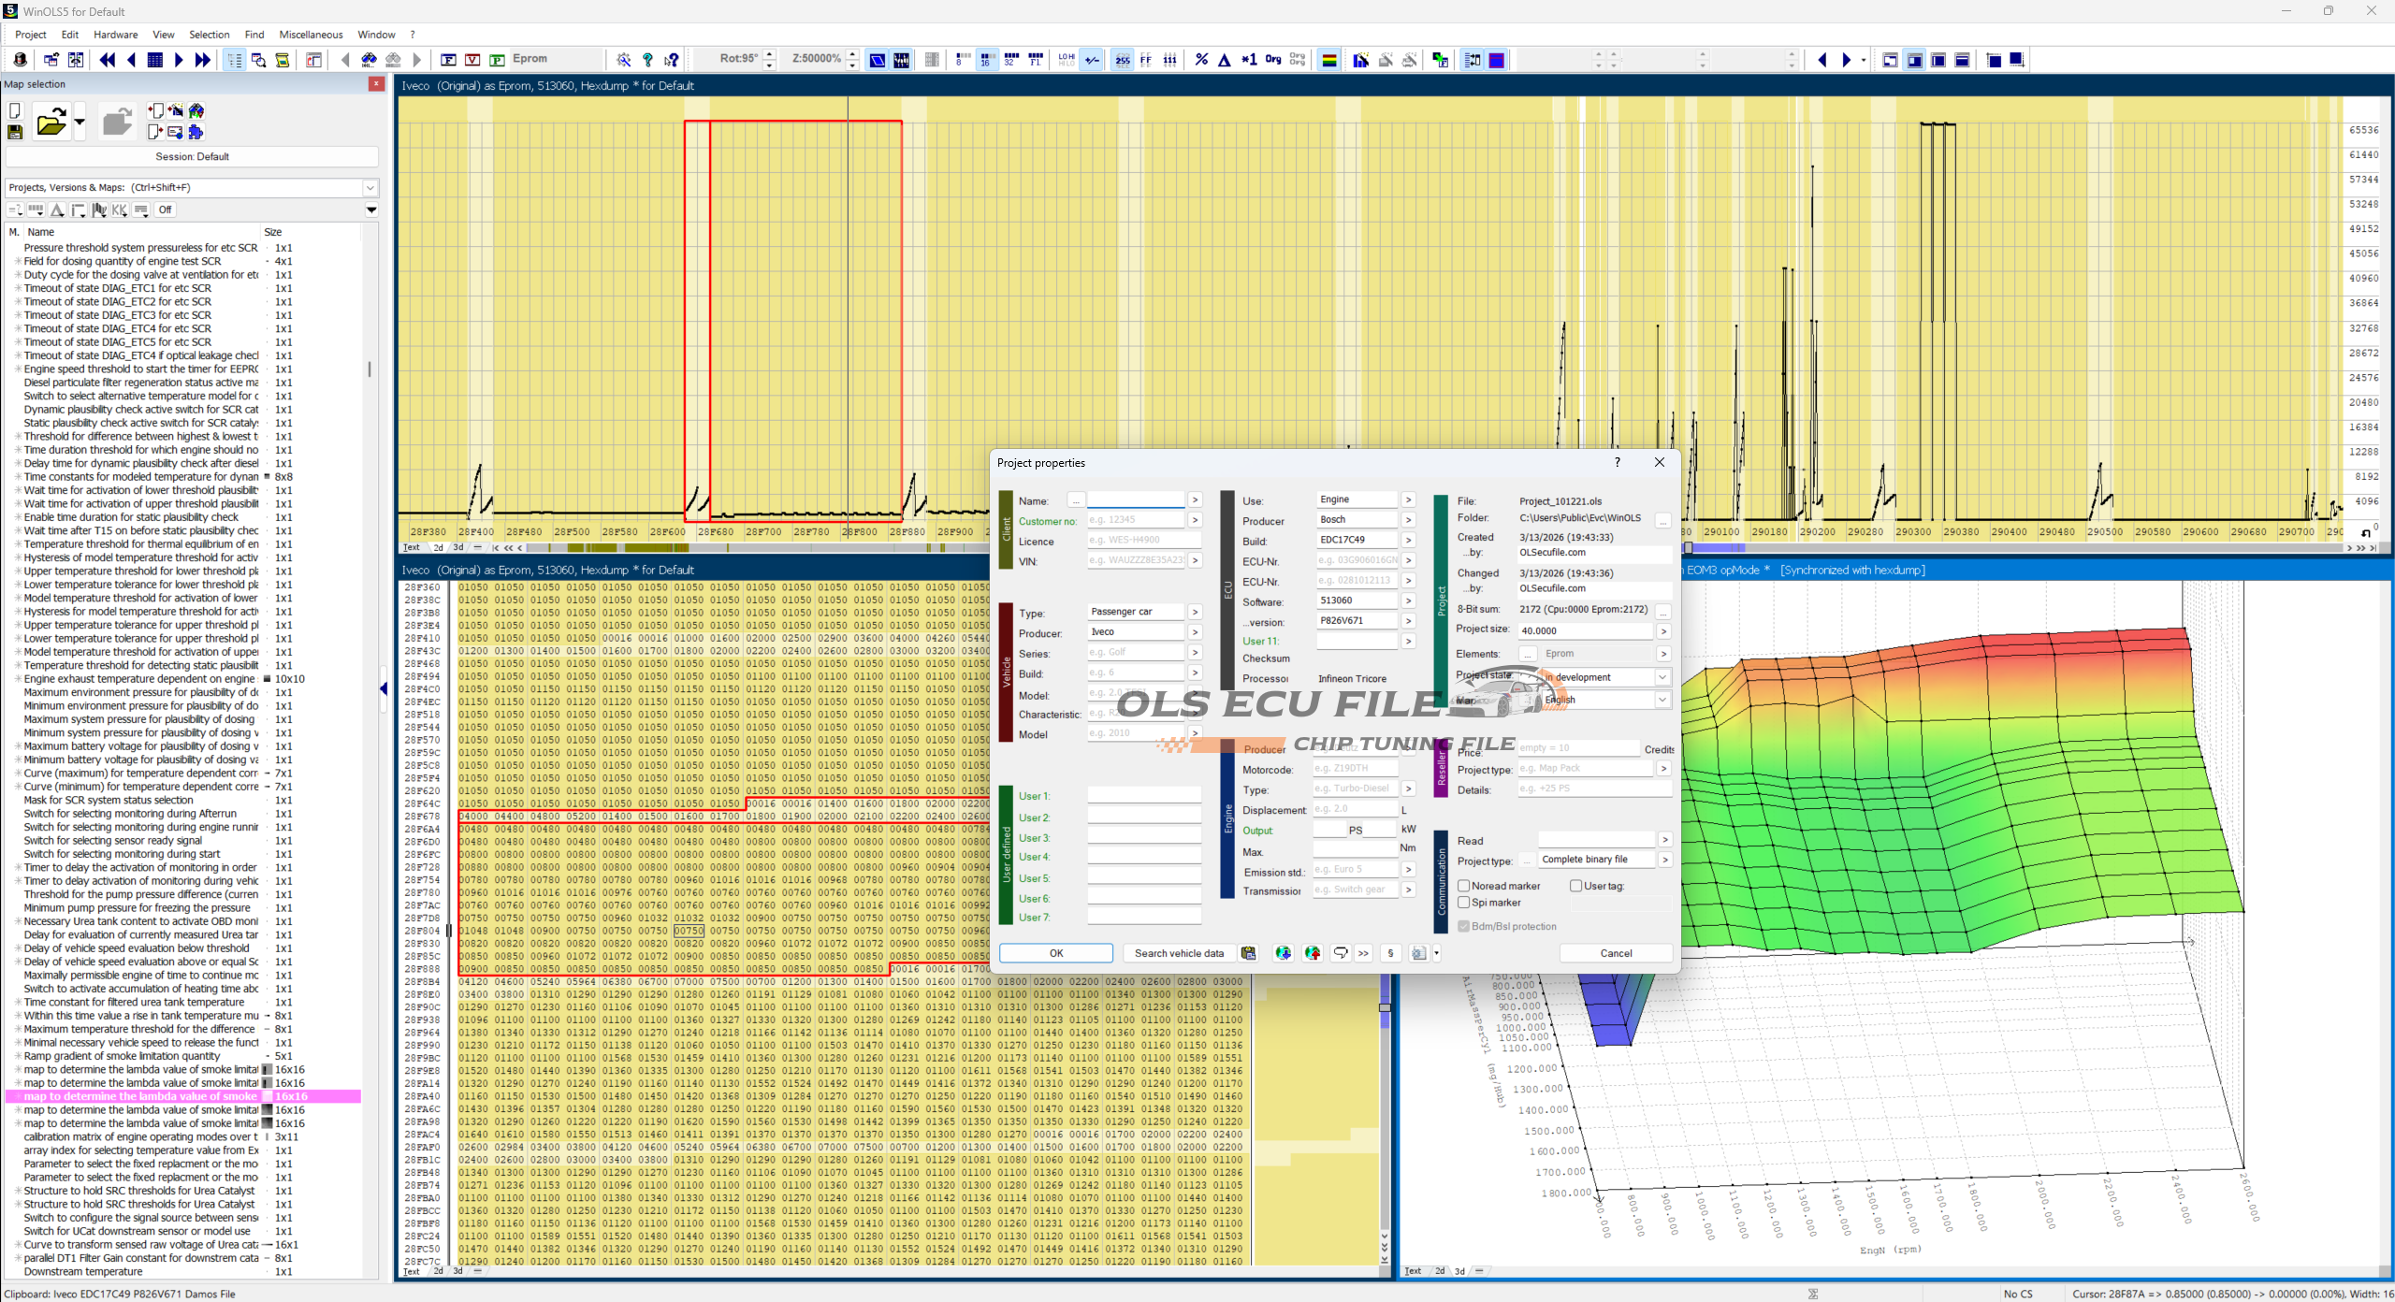Viewport: 2395px width, 1302px height.
Task: Expand the Projects, Versions & Maps combo box
Action: click(370, 188)
